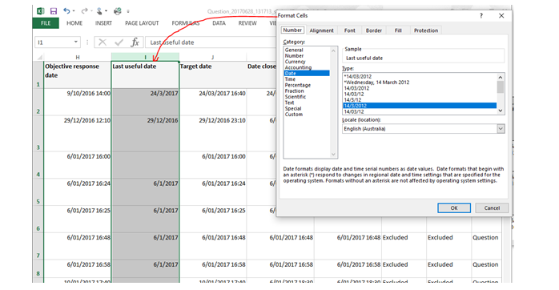The width and height of the screenshot is (559, 290).
Task: Select column I header
Action: coord(145,57)
